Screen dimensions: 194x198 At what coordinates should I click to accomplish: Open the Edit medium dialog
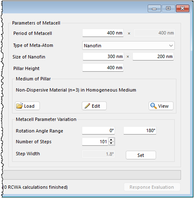tap(94, 106)
